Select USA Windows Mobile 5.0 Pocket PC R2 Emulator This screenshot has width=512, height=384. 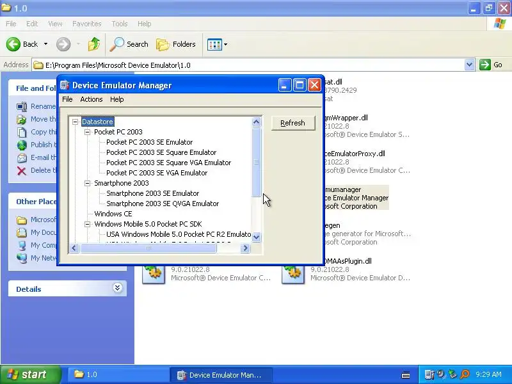coord(179,234)
